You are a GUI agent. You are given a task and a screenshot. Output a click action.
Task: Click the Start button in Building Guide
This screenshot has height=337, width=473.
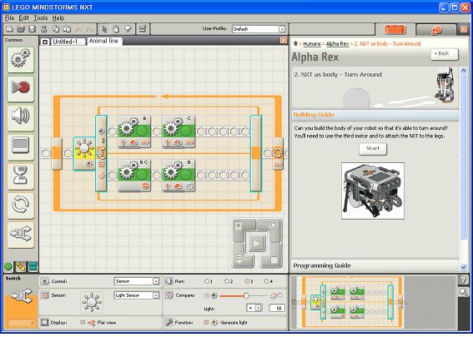[373, 149]
